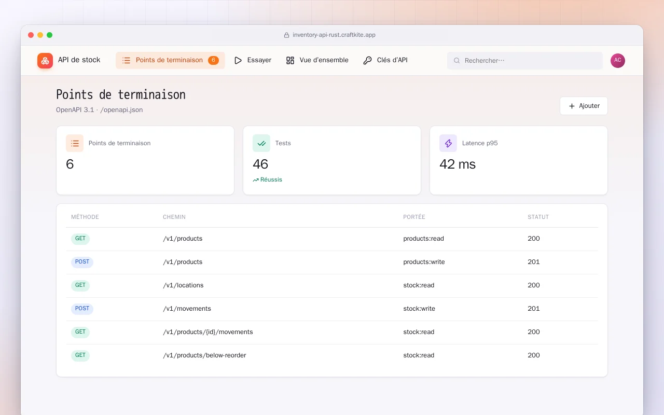Click GET badge for /v1/products row

tap(80, 239)
